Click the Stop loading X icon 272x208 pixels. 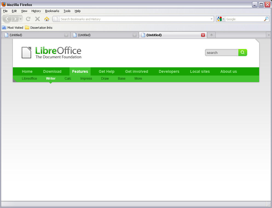[37, 19]
